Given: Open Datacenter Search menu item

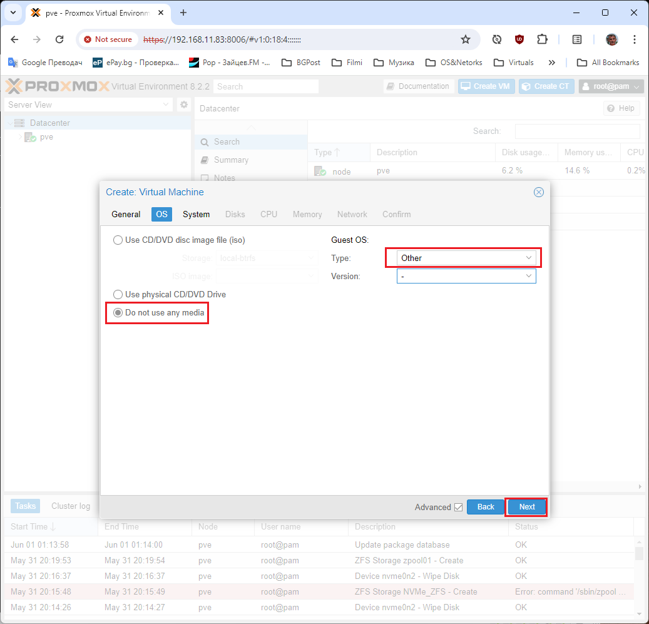Looking at the screenshot, I should click(251, 141).
